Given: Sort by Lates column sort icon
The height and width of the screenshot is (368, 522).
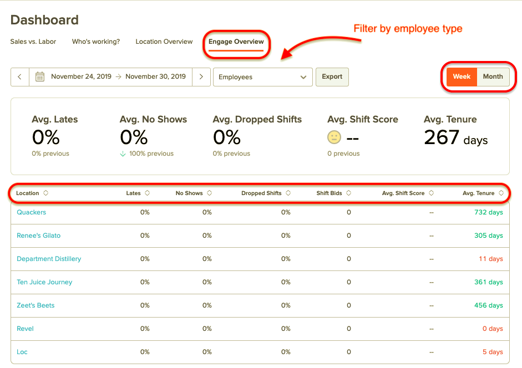Looking at the screenshot, I should [148, 193].
